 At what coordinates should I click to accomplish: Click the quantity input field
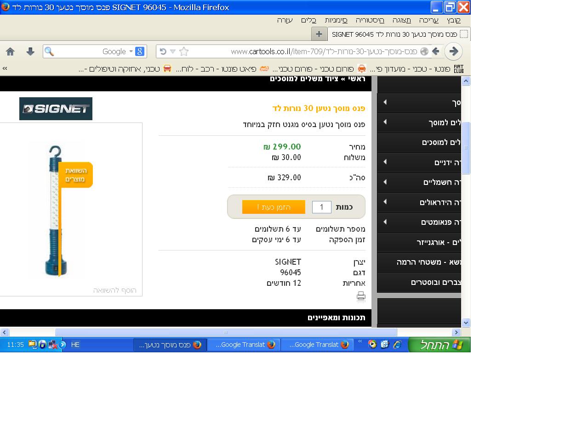click(x=321, y=207)
